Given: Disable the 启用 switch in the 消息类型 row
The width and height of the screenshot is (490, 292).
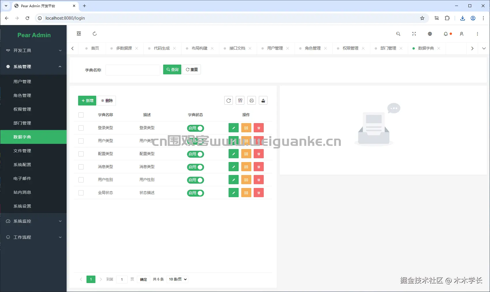Looking at the screenshot, I should (x=195, y=167).
